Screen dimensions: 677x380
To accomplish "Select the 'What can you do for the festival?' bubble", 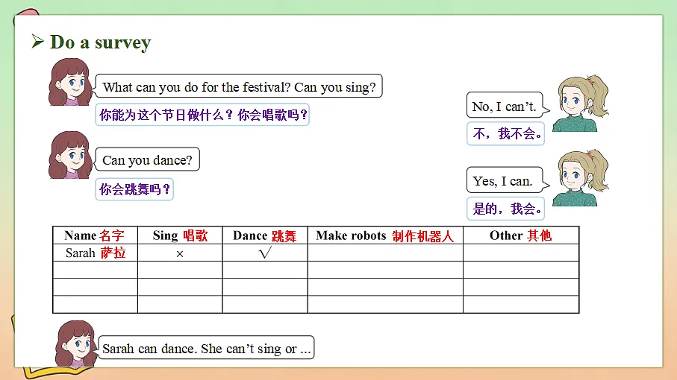I will pyautogui.click(x=238, y=86).
